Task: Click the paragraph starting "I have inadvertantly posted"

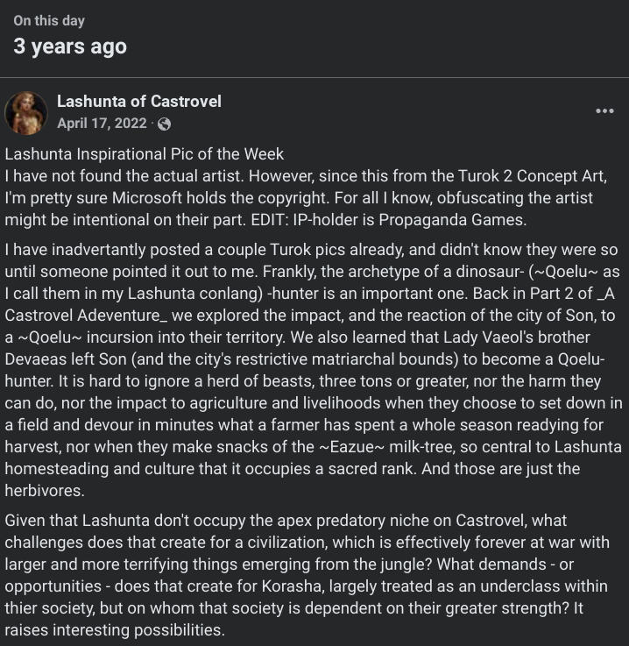Action: (314, 370)
